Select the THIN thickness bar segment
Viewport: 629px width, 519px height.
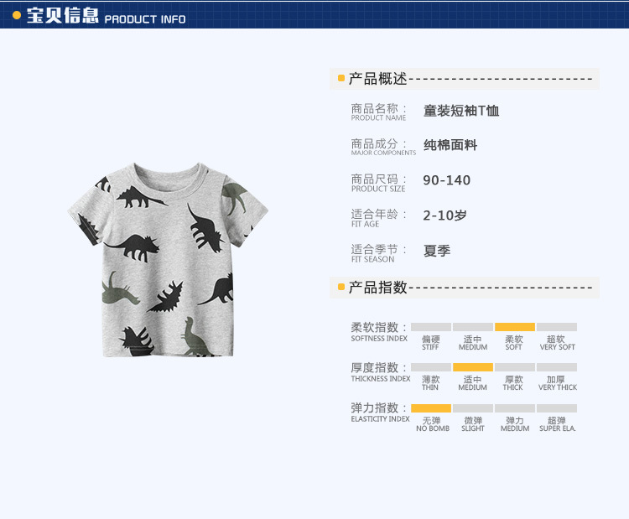[431, 367]
